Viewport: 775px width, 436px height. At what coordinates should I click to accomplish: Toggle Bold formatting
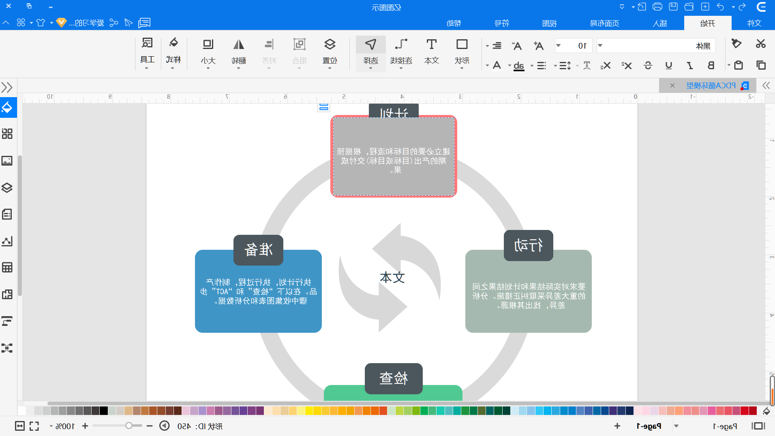pos(711,66)
